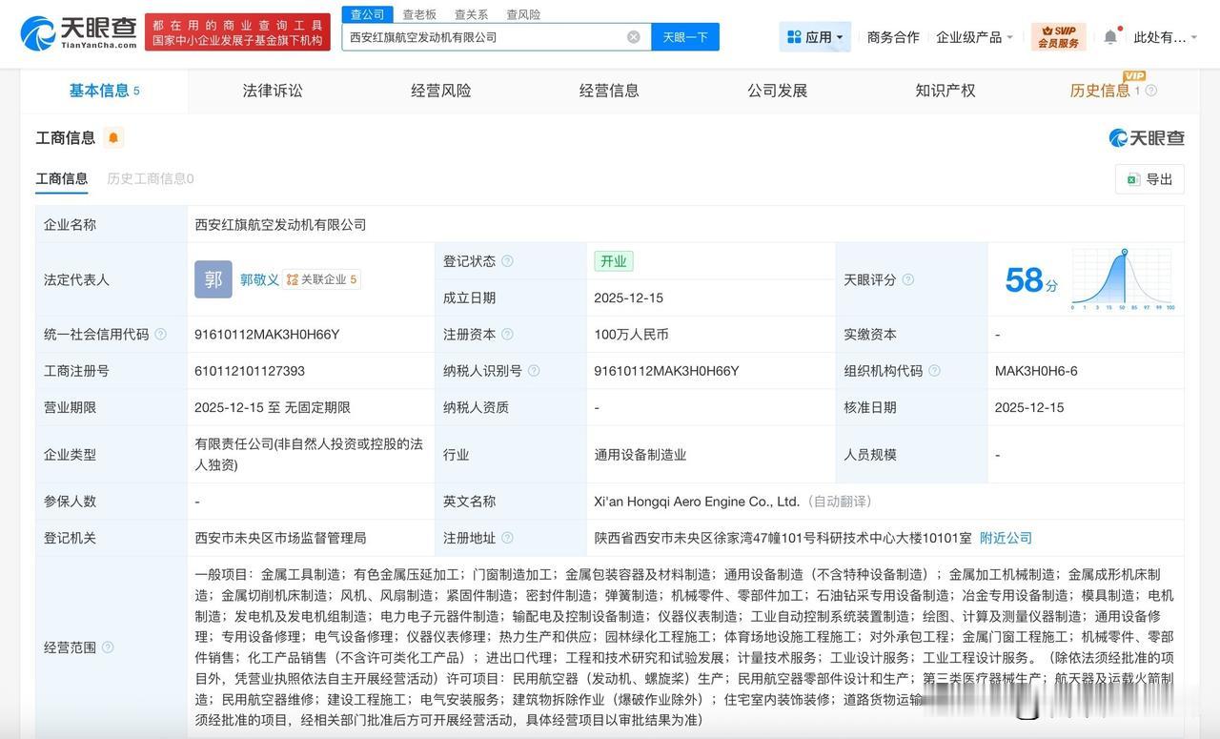Clear the search box using the x icon

click(633, 36)
